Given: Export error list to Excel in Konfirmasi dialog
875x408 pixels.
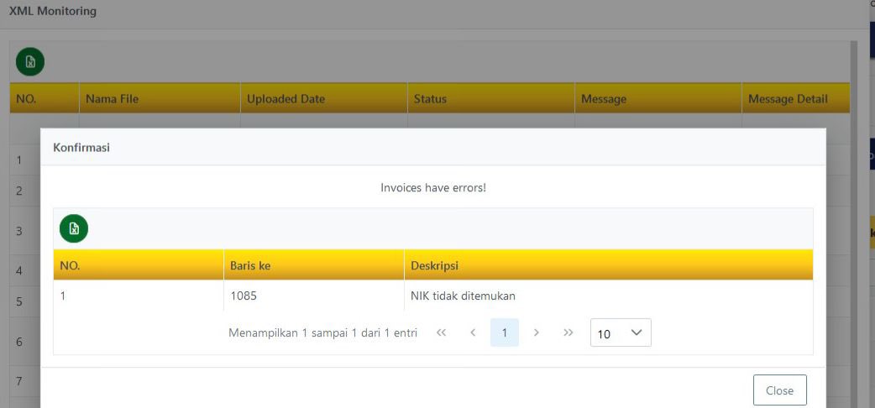Looking at the screenshot, I should pos(74,228).
